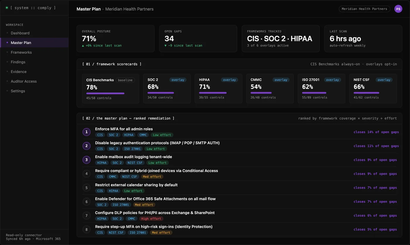The height and width of the screenshot is (245, 410).
Task: Click "closes 14% of open gaps"
Action: [x=376, y=132]
